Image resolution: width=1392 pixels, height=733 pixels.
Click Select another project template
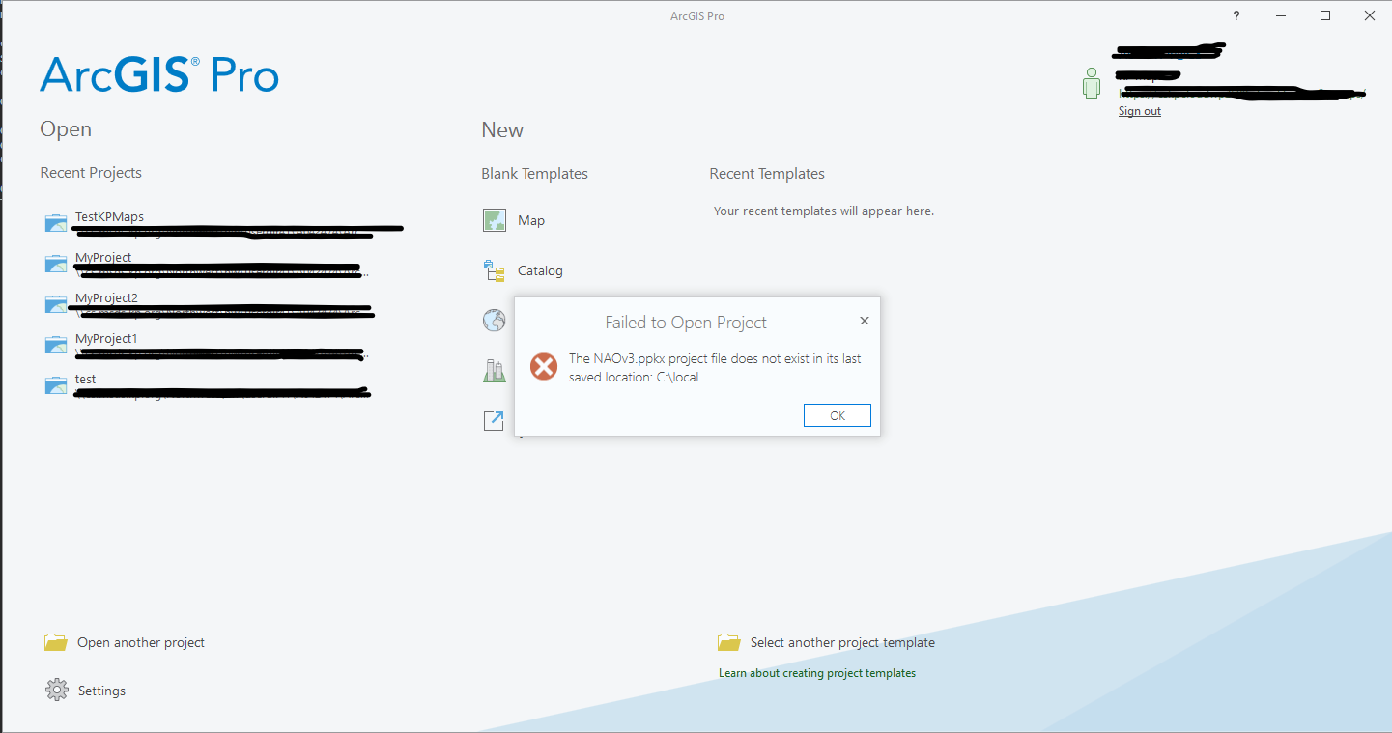pyautogui.click(x=826, y=642)
